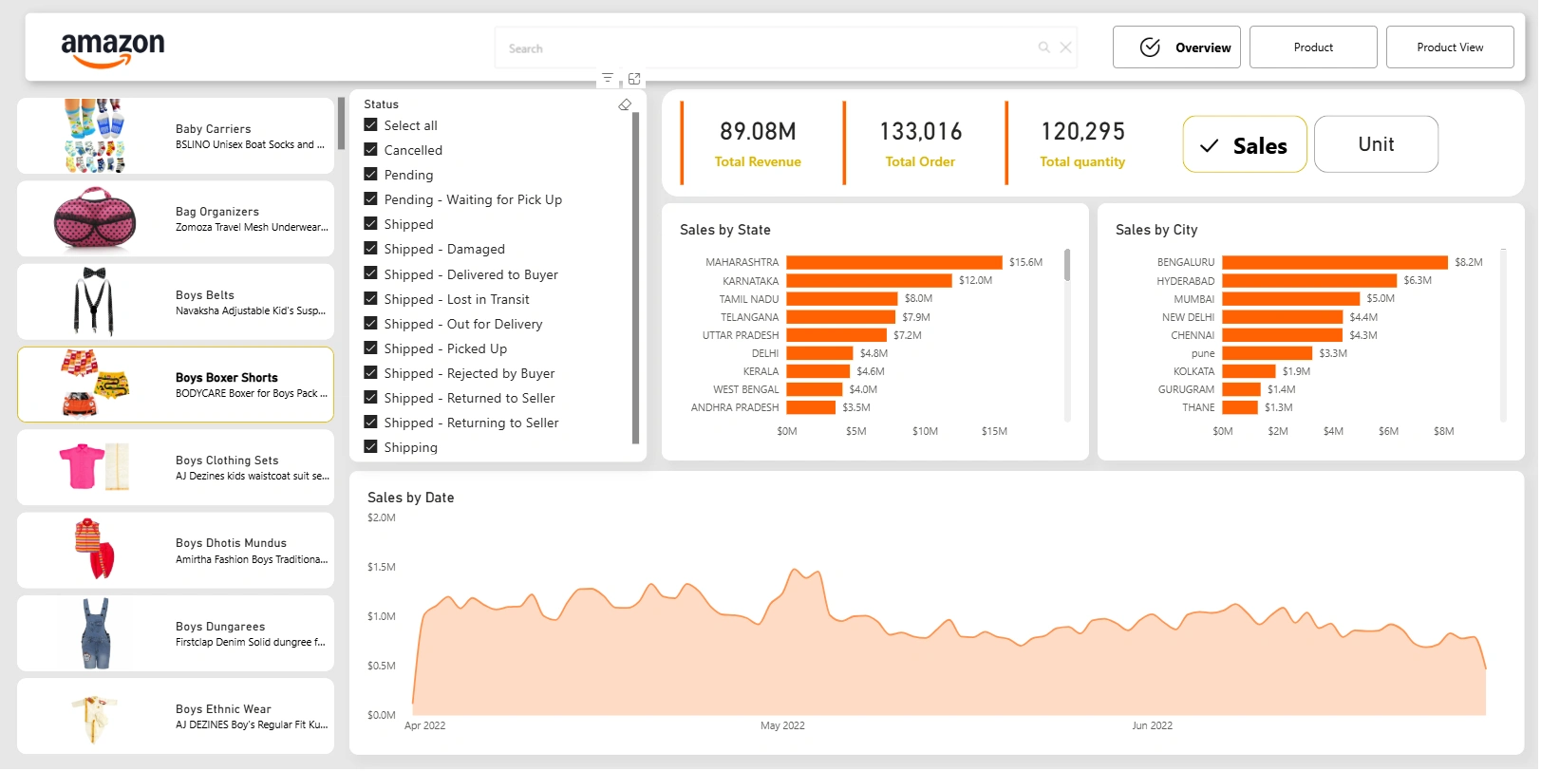Select the Boys Belts suspenders image
This screenshot has width=1541, height=771.
click(94, 301)
